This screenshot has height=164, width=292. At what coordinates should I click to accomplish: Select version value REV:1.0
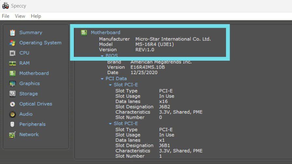145,50
